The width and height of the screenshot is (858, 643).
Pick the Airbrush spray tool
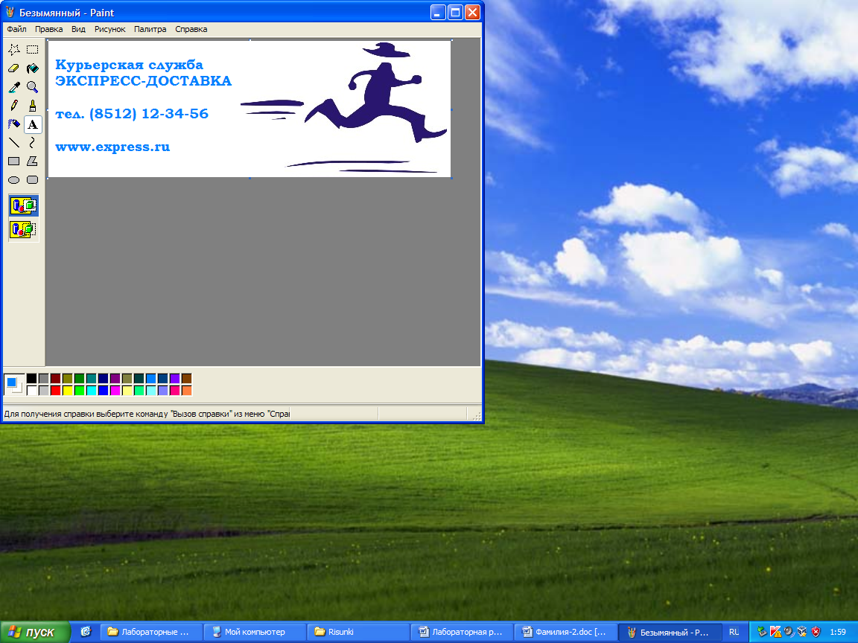point(13,124)
